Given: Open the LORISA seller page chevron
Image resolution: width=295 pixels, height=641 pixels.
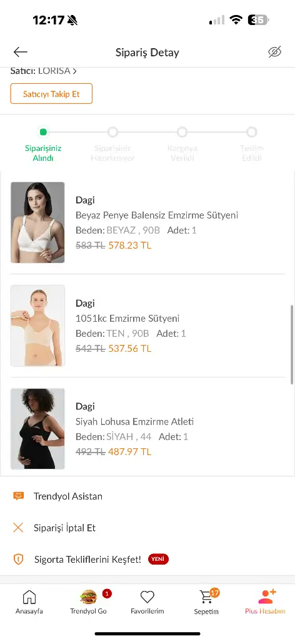Looking at the screenshot, I should [x=74, y=71].
